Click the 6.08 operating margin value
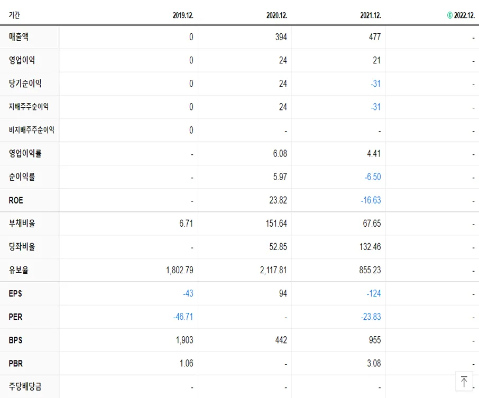Screen dimensions: 479x398 [280, 153]
